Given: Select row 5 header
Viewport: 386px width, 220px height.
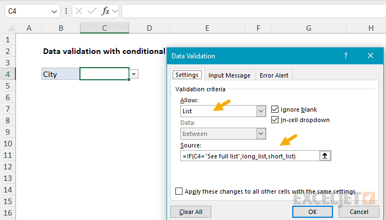Looking at the screenshot, I should (x=8, y=86).
